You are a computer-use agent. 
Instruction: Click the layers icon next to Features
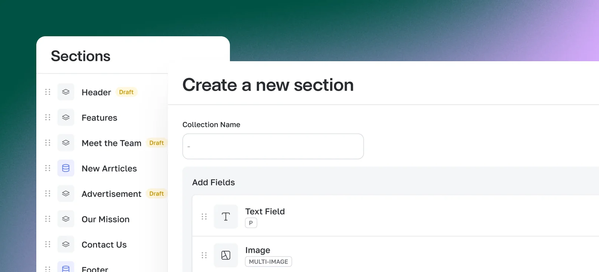[65, 117]
